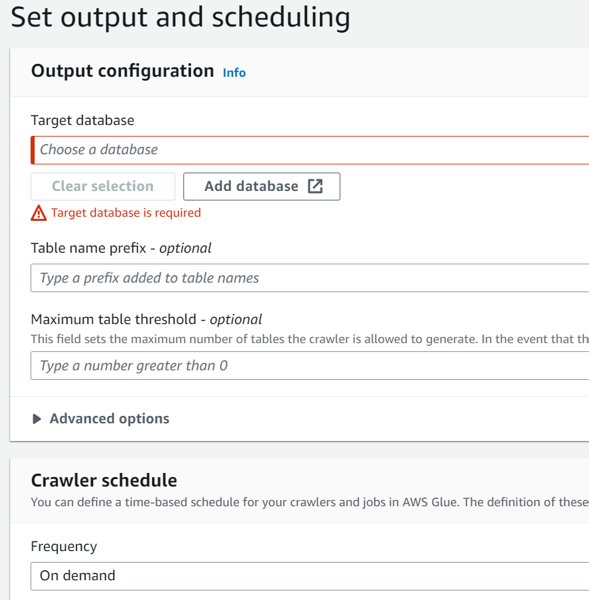
Task: Click the Output configuration section heading
Action: (x=122, y=71)
